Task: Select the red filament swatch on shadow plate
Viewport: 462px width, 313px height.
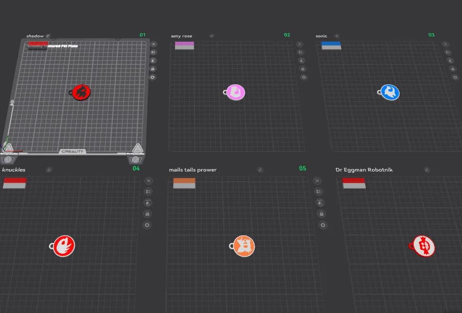Action: click(x=38, y=44)
